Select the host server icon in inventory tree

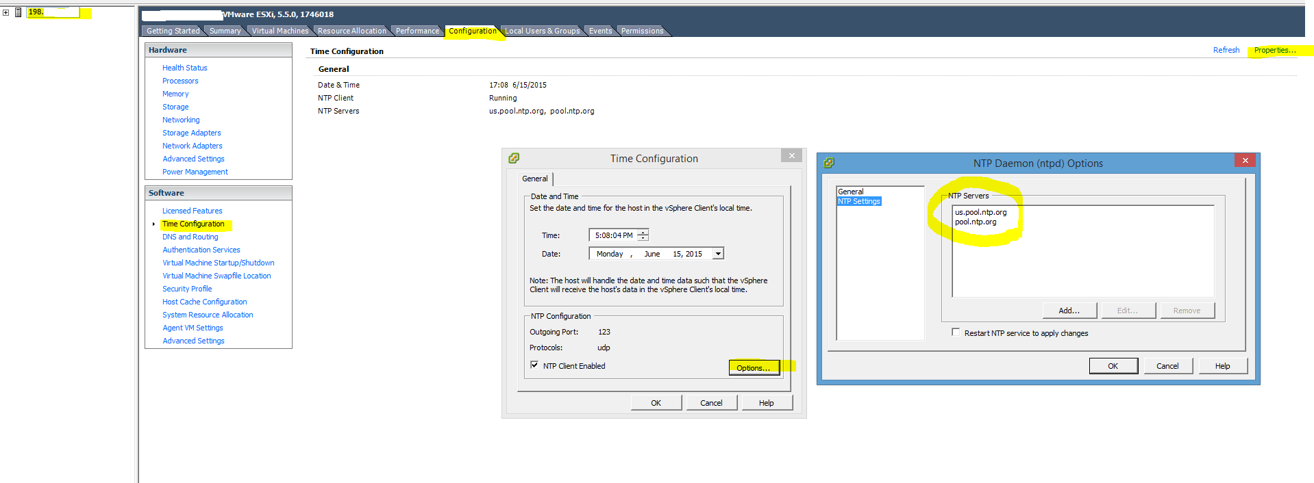tap(18, 12)
